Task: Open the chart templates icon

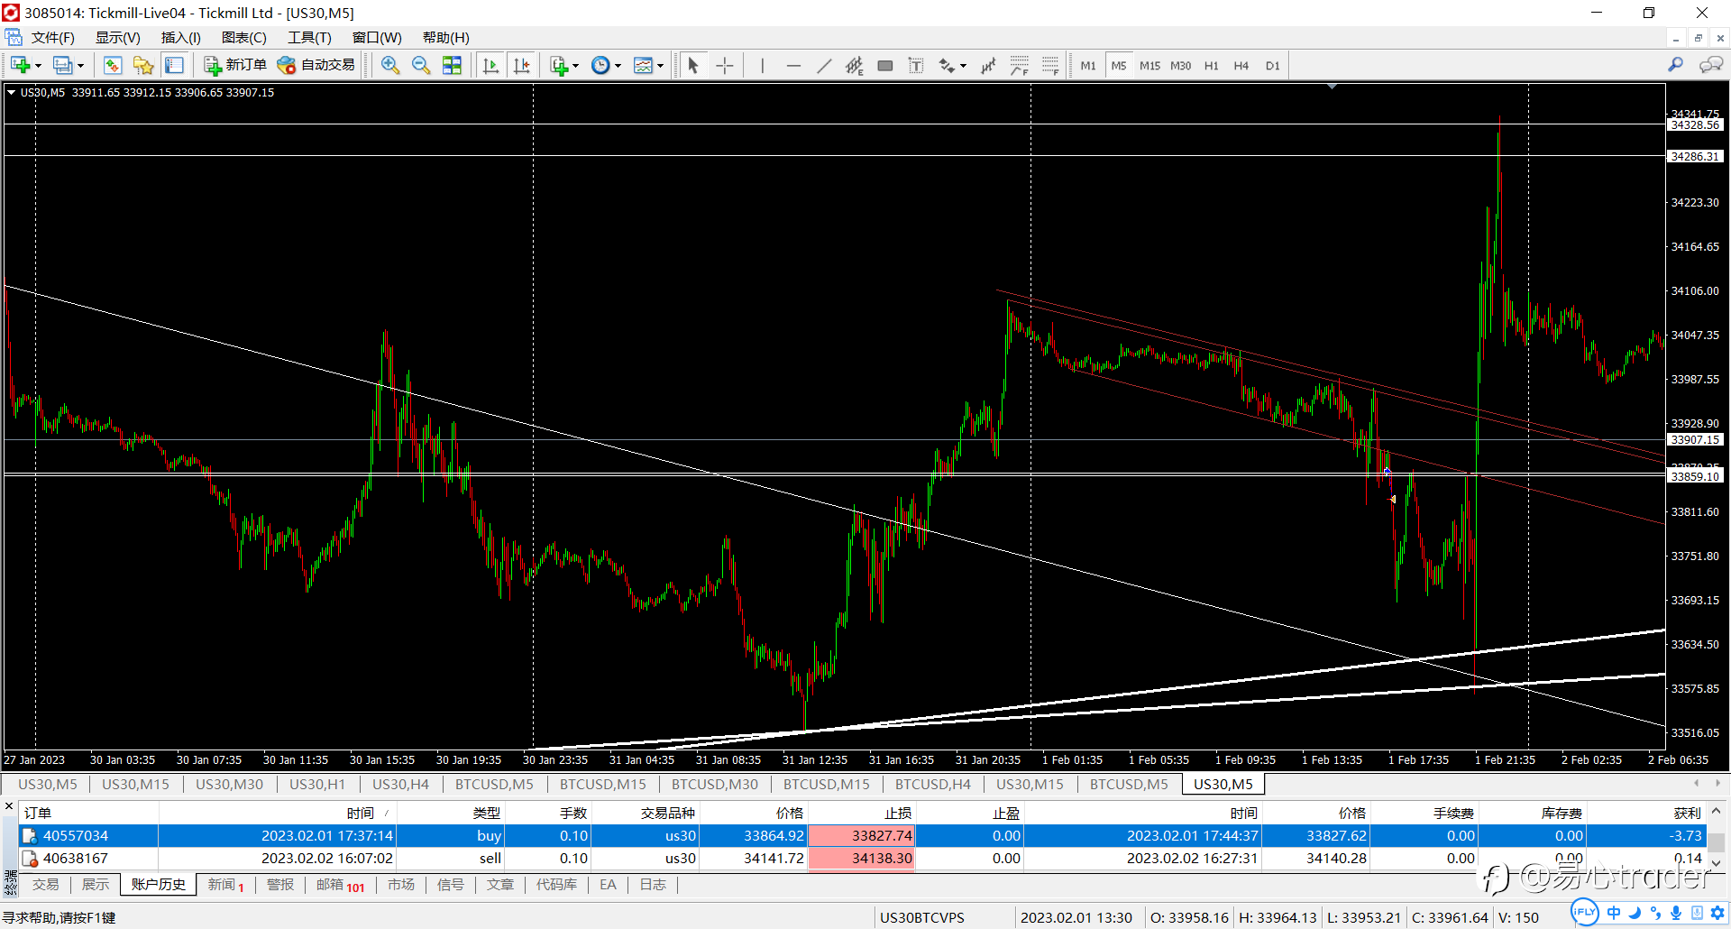Action: click(x=643, y=65)
